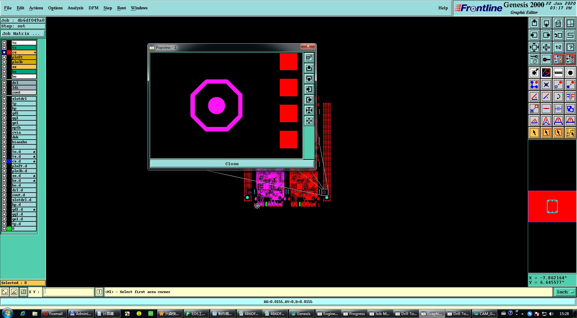Click the previous view (undo zoom) icon
This screenshot has width=577, height=318.
(558, 35)
